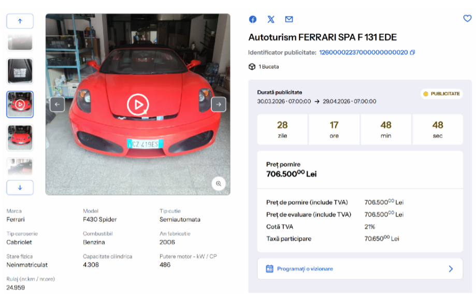
Task: Click the end date 29.04.2026 07:00:00
Action: pos(350,102)
